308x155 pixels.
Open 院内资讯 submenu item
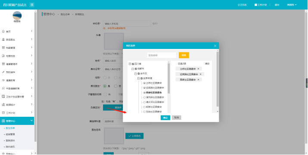tap(10, 146)
